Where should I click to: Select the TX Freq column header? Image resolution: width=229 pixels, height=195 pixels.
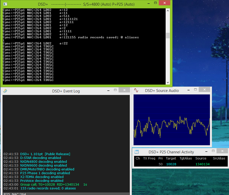[149, 158]
